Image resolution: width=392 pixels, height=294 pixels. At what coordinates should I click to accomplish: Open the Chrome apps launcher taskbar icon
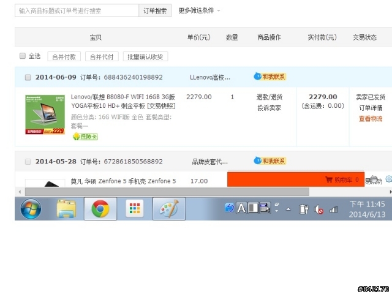tap(135, 208)
